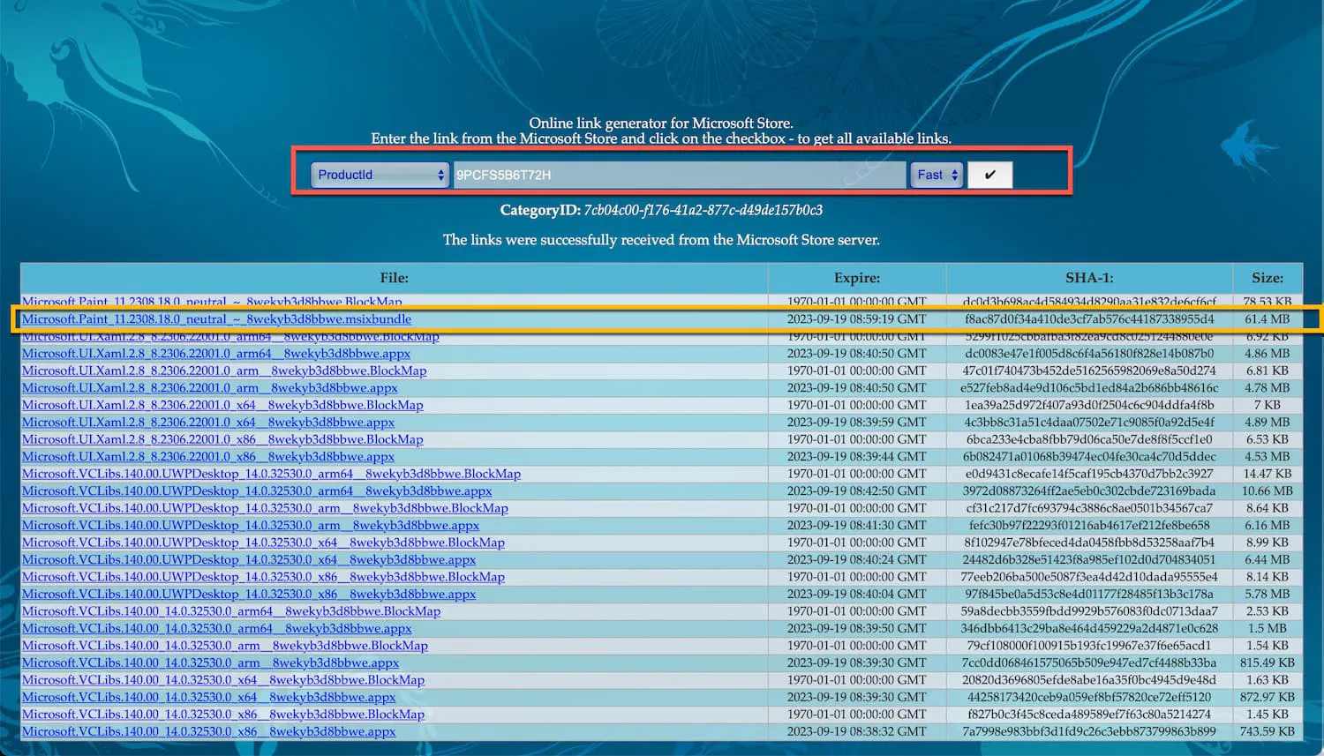Click the 14.47 KB size cell
The height and width of the screenshot is (756, 1324).
tap(1268, 474)
